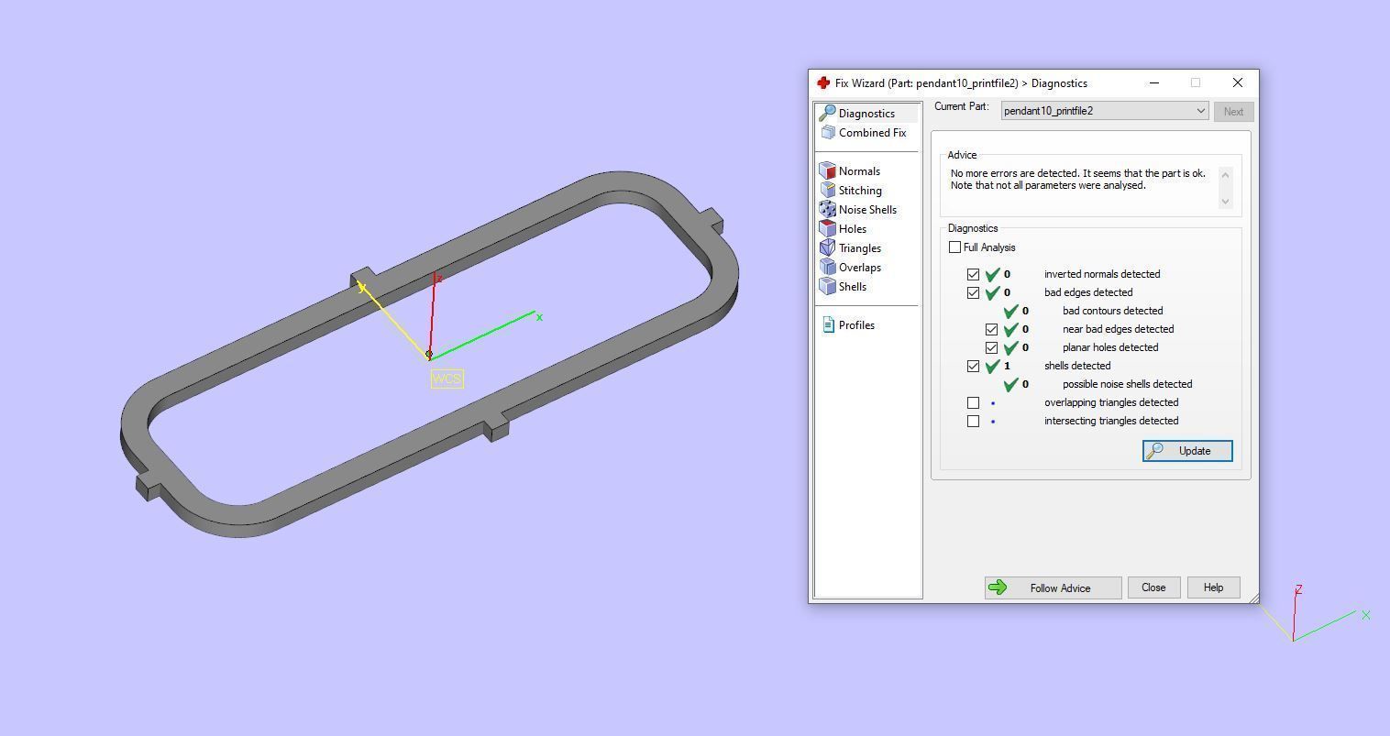Click the WCS label in viewport
The image size is (1390, 736).
click(x=447, y=379)
